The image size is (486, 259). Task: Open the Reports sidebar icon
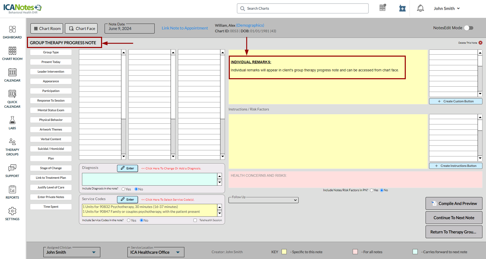coord(12,190)
